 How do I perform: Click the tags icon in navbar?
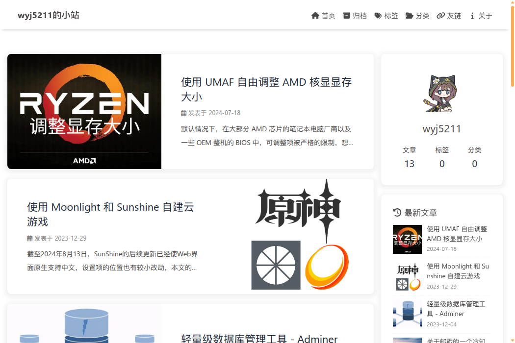378,16
